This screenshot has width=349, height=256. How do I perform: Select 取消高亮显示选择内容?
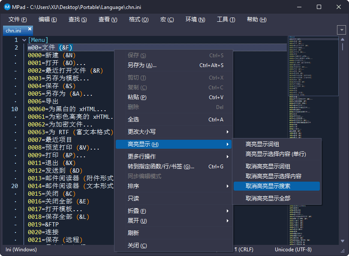(277, 176)
